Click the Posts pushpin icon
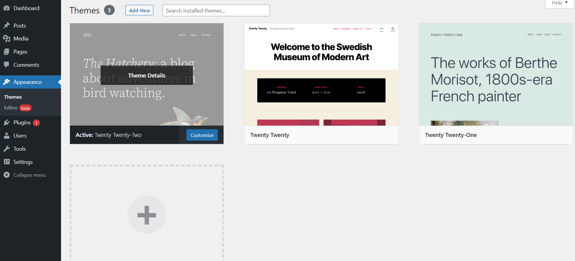Image resolution: width=575 pixels, height=261 pixels. tap(7, 26)
